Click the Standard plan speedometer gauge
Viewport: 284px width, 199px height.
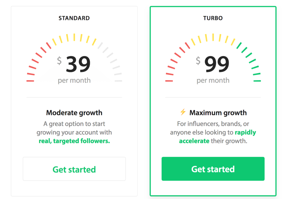tap(74, 58)
